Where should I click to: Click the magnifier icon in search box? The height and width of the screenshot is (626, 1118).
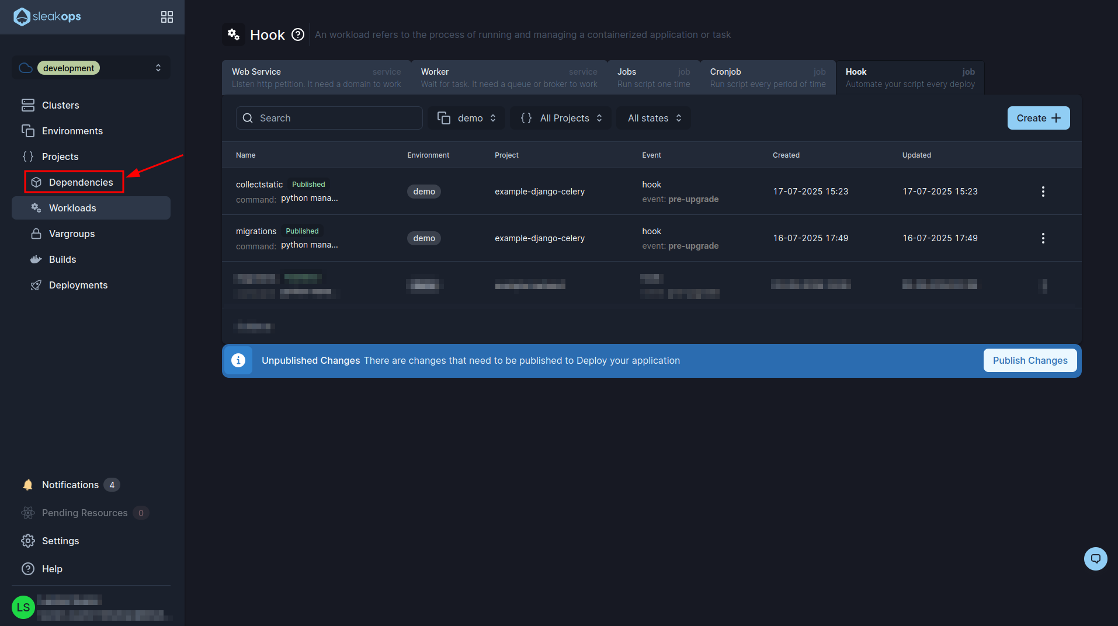[248, 118]
